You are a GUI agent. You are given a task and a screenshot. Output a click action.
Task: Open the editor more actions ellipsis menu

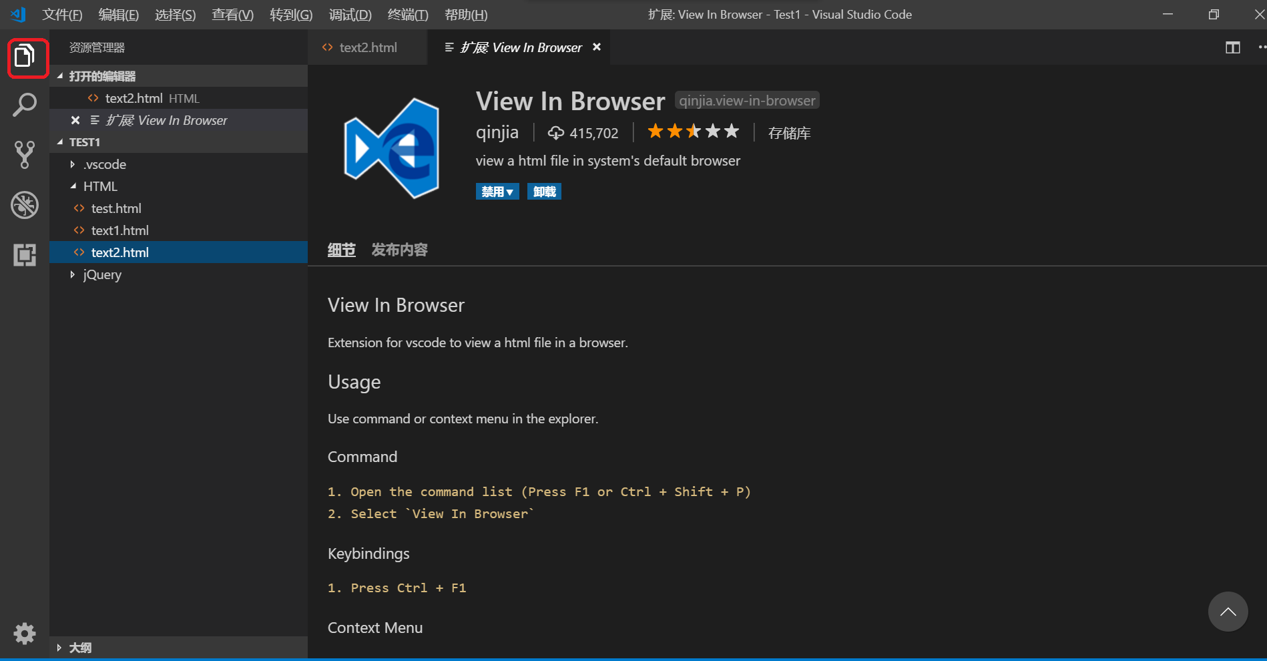1262,47
